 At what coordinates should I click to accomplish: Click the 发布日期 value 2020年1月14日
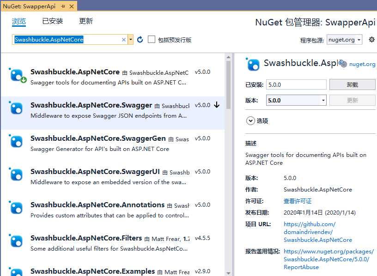(320, 213)
